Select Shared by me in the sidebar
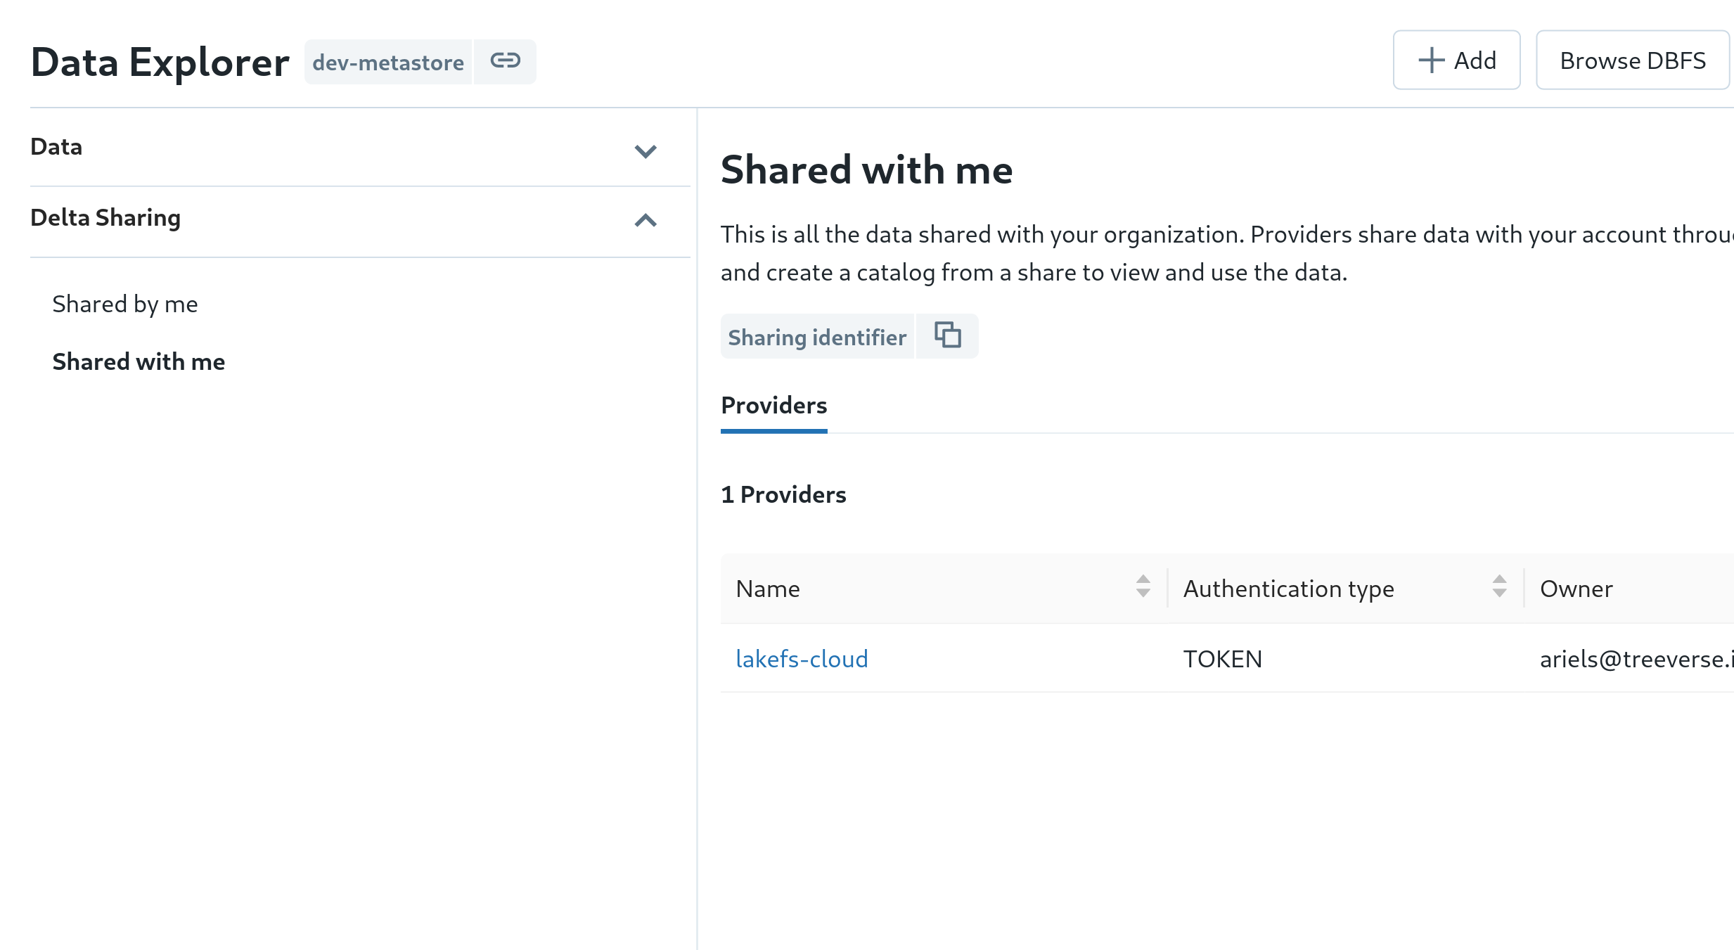 124,304
